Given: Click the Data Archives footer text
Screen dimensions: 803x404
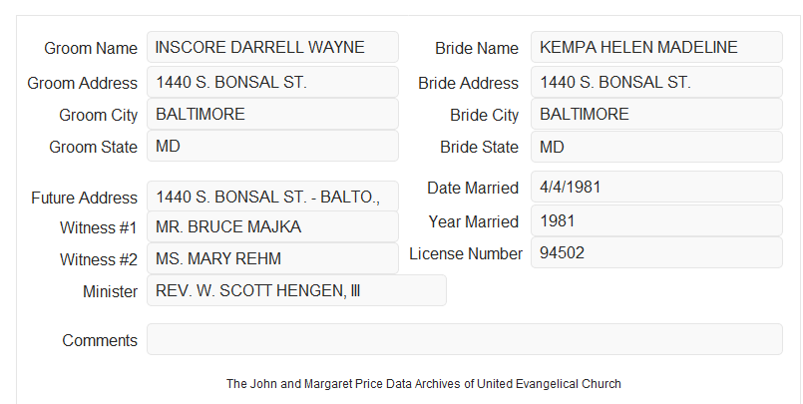Looking at the screenshot, I should (424, 384).
